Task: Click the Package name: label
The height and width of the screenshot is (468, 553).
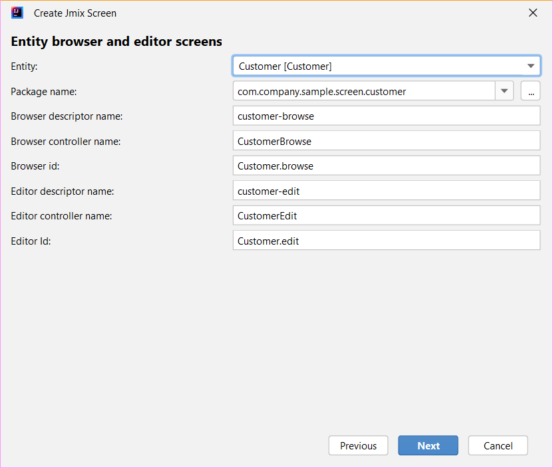Action: [x=44, y=92]
